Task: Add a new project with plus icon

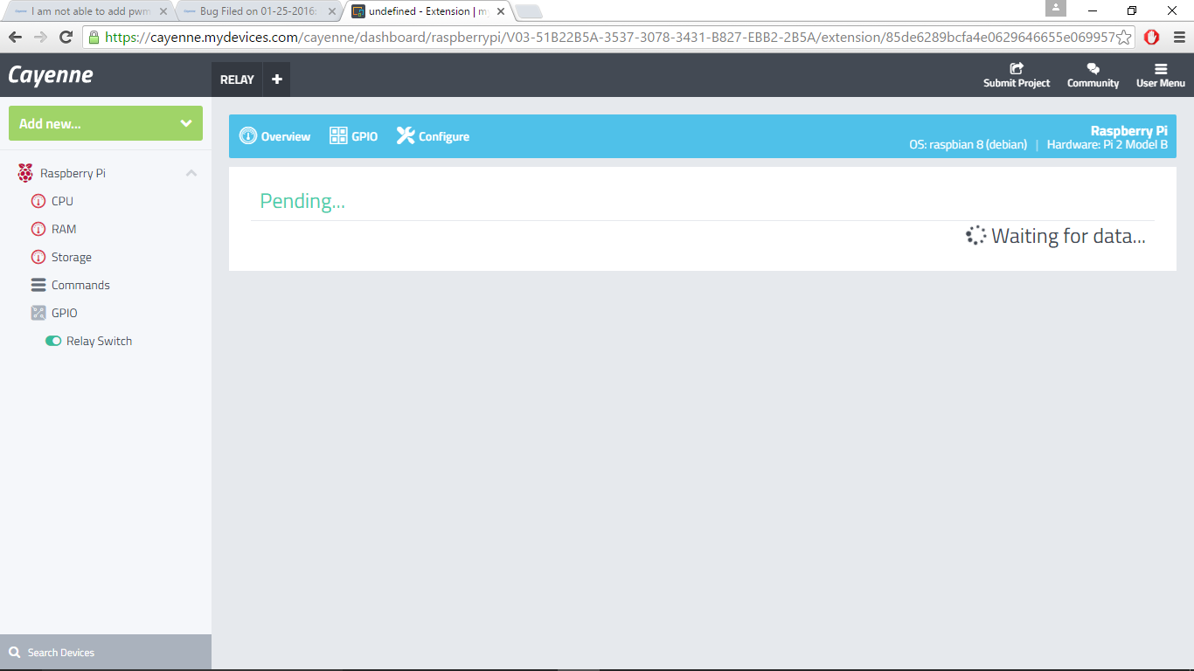Action: [x=277, y=80]
